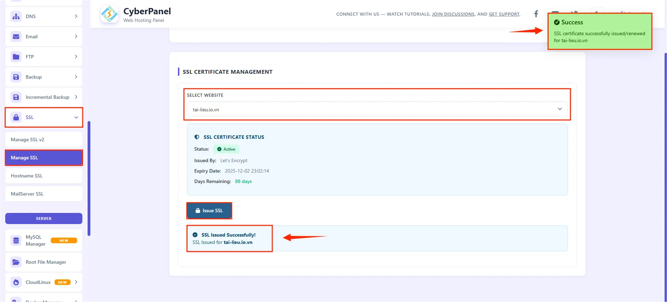This screenshot has width=667, height=302.
Task: Collapse the SSL menu chevron
Action: (76, 118)
